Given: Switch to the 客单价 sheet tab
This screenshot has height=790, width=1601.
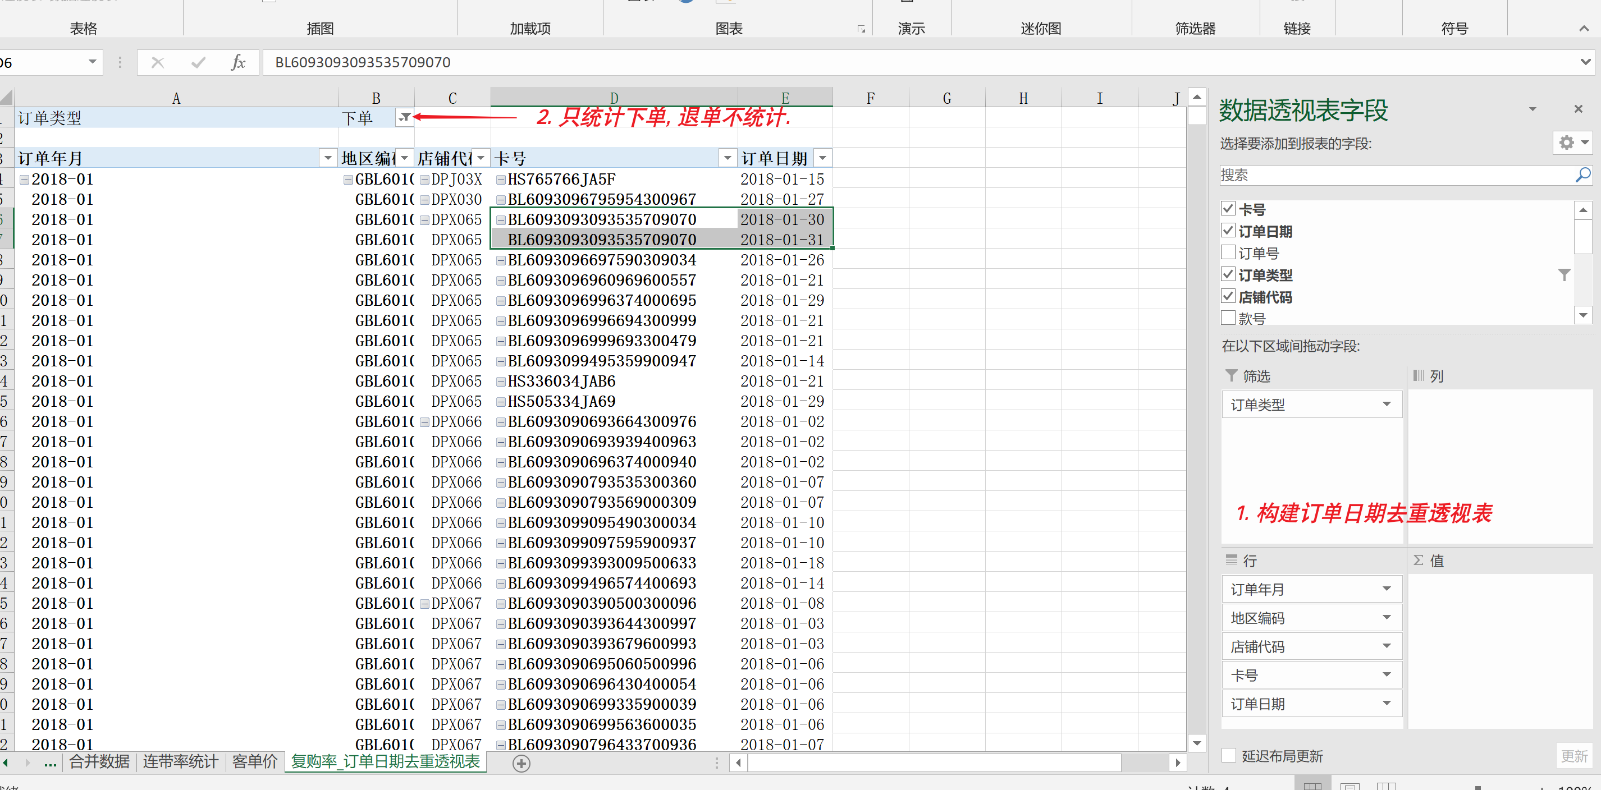Looking at the screenshot, I should click(255, 761).
